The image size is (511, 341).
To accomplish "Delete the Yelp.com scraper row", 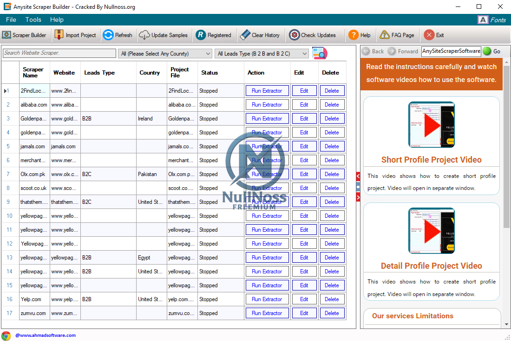I will tap(332, 299).
